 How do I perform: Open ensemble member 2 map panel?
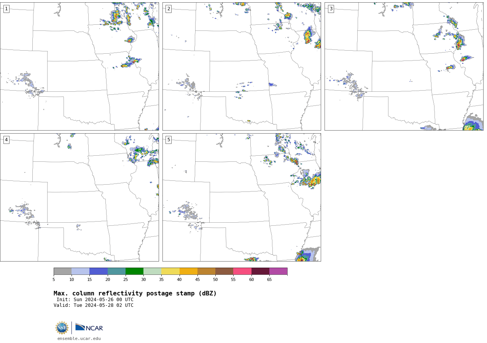click(x=242, y=66)
